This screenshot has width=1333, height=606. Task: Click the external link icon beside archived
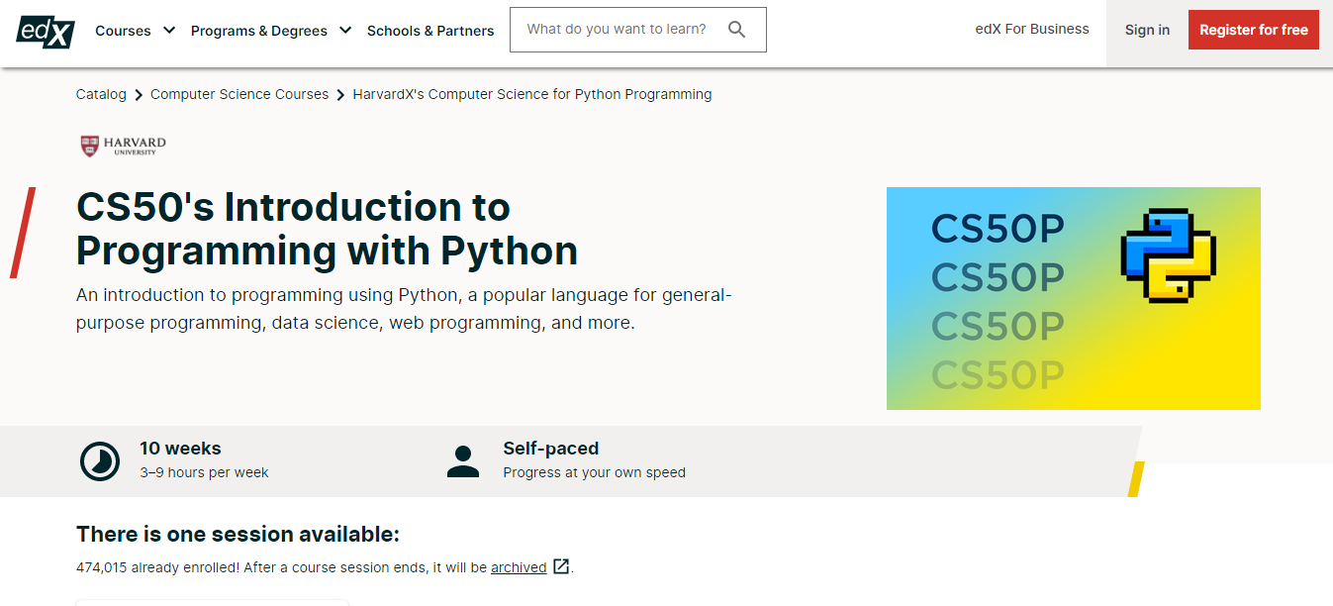coord(561,566)
